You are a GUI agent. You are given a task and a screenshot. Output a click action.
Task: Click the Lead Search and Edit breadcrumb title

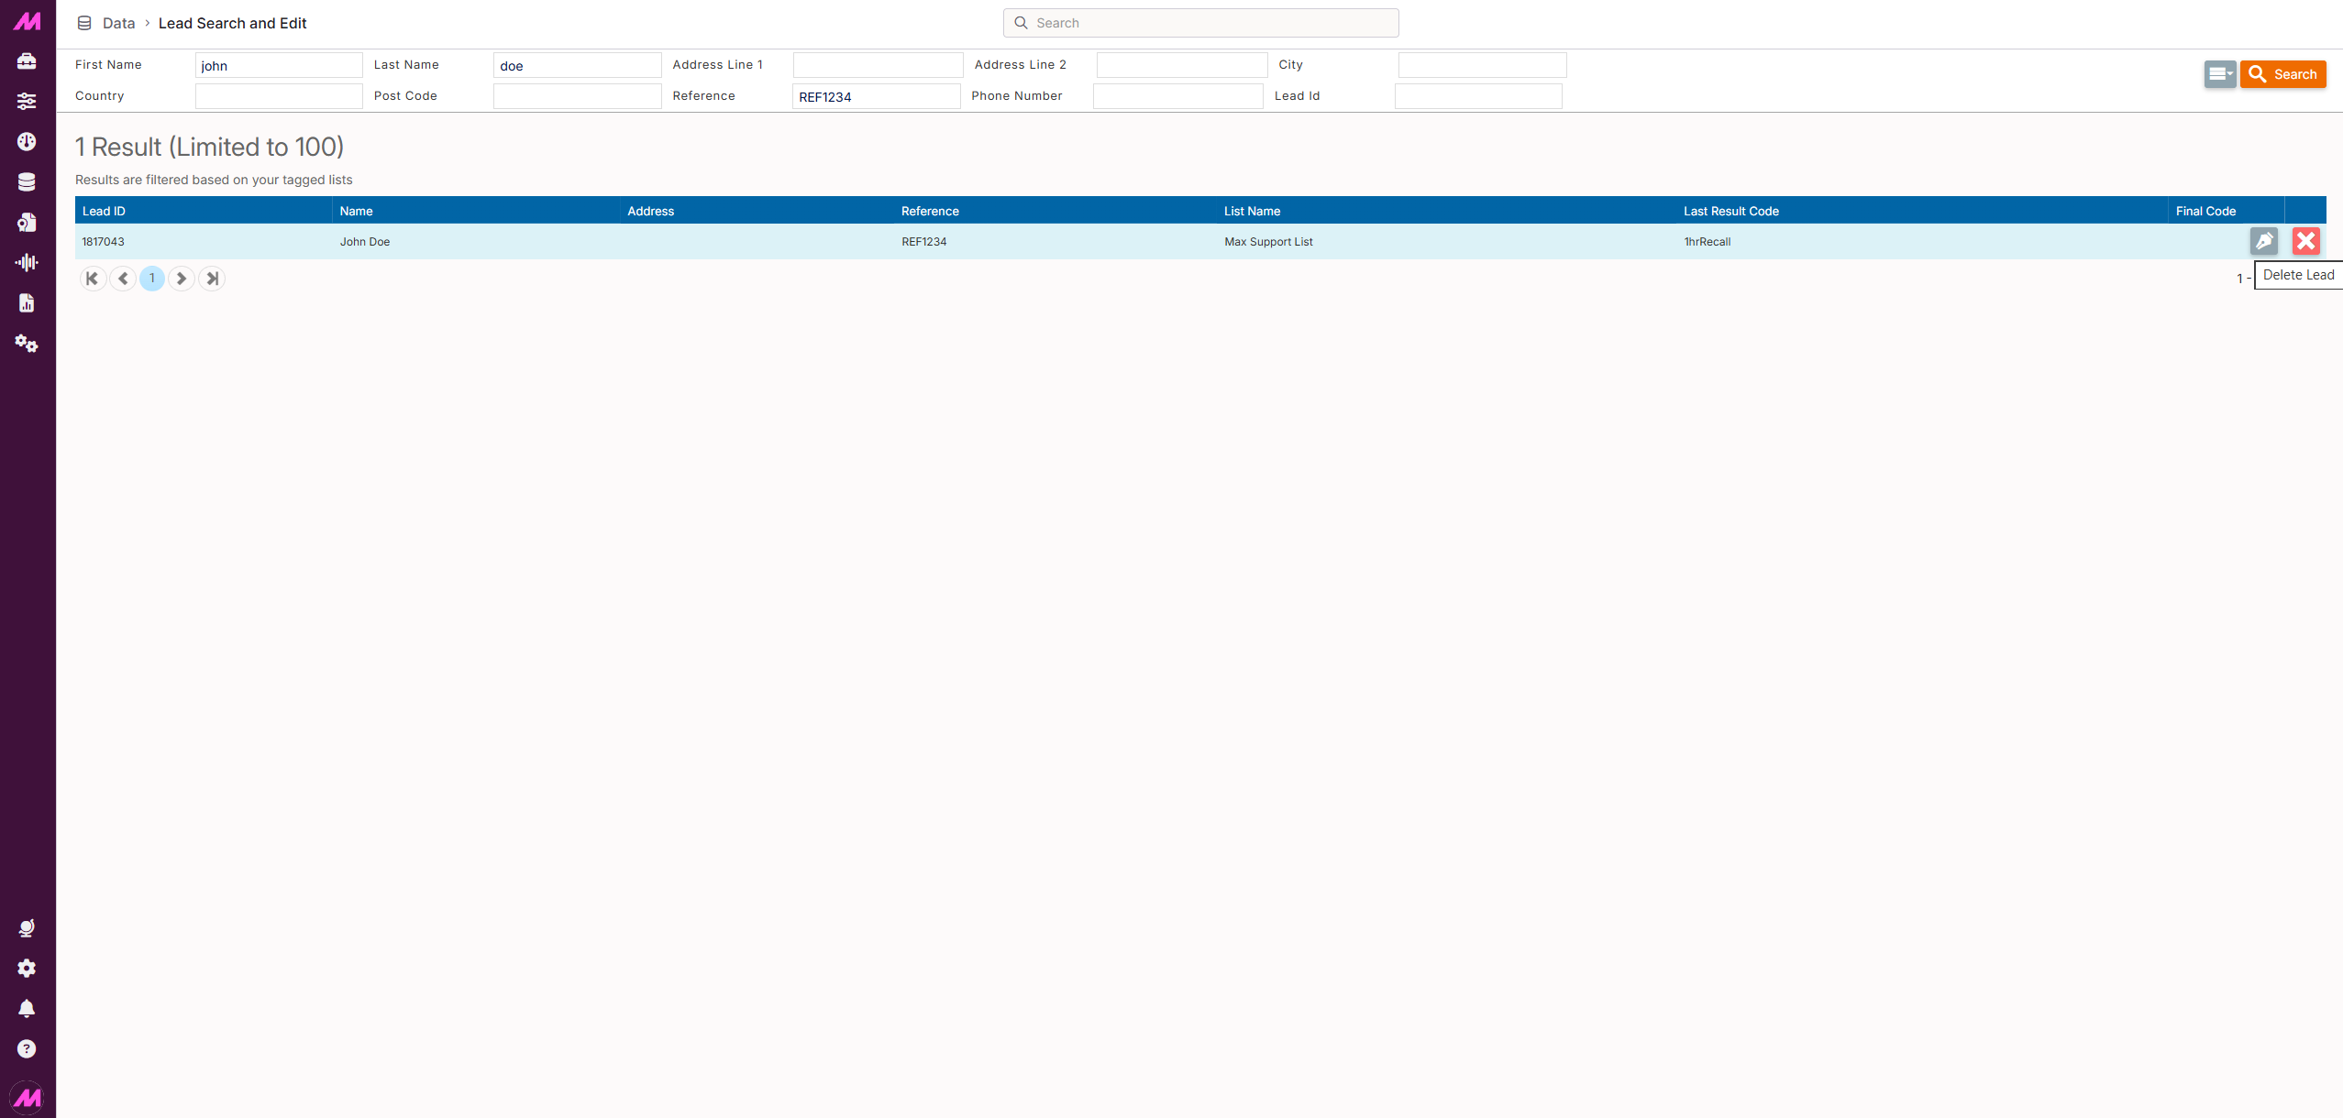(x=233, y=23)
